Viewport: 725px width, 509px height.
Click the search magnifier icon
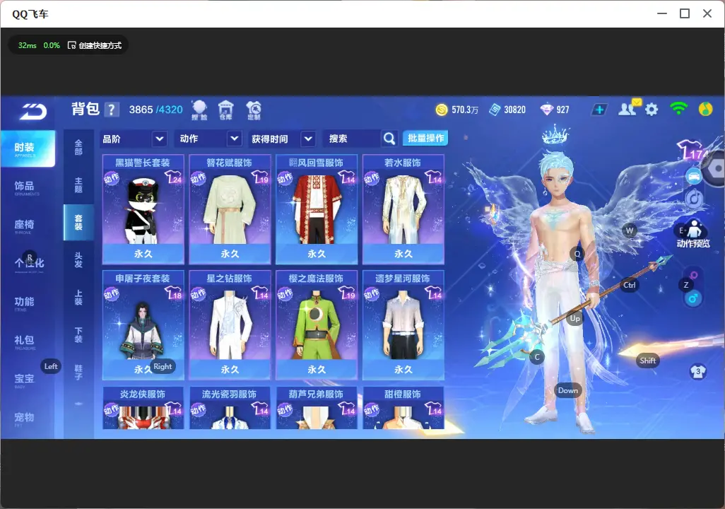(x=389, y=139)
